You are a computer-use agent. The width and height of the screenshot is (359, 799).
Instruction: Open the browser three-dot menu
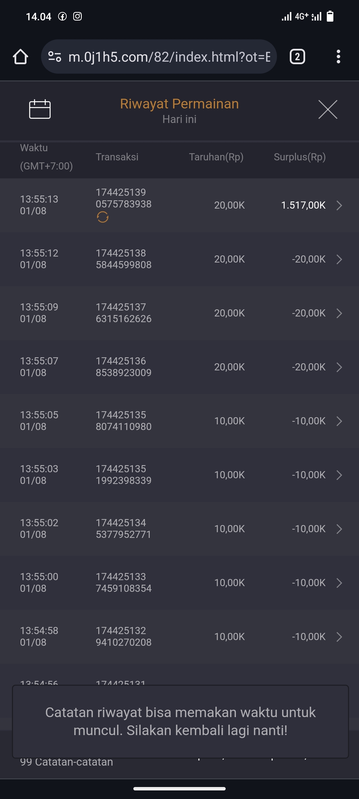tap(338, 57)
